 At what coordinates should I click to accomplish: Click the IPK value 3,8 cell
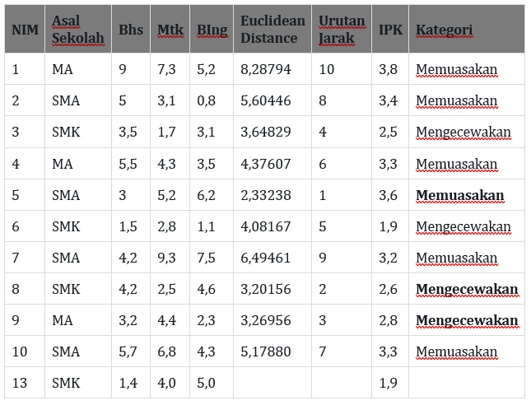pyautogui.click(x=388, y=70)
